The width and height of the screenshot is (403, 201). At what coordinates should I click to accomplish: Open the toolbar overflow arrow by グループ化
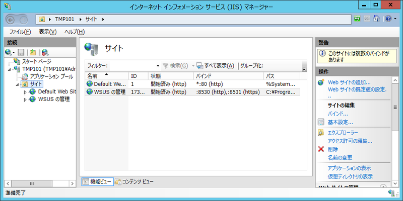[304, 69]
